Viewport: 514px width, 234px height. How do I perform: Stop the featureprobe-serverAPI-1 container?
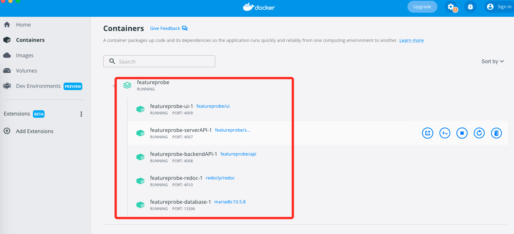462,133
